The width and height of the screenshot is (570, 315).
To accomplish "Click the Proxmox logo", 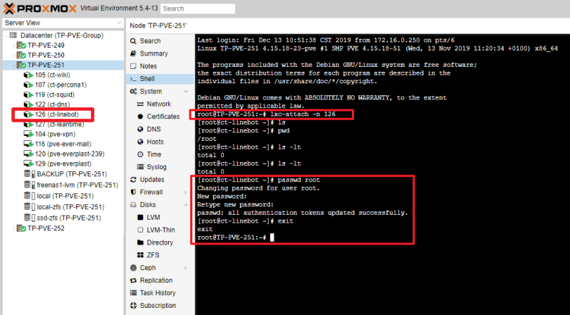I will (x=40, y=9).
